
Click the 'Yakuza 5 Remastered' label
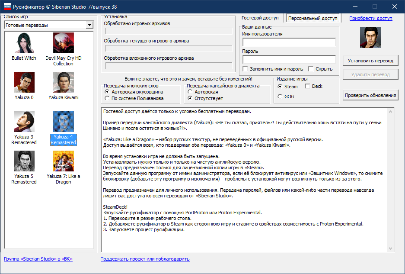pyautogui.click(x=24, y=179)
